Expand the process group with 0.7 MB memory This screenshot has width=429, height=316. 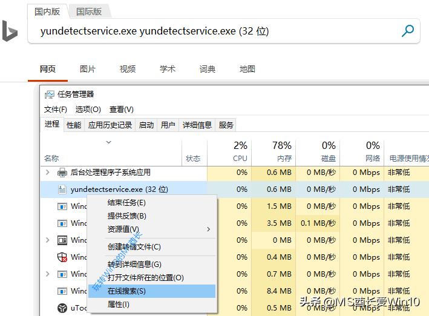click(x=48, y=274)
